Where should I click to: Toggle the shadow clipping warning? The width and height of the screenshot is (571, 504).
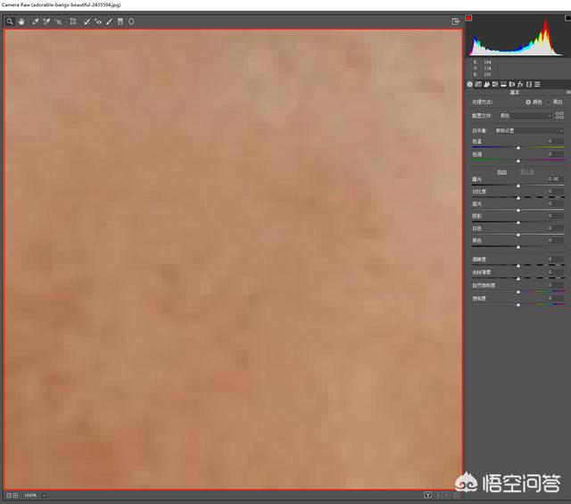pyautogui.click(x=468, y=18)
